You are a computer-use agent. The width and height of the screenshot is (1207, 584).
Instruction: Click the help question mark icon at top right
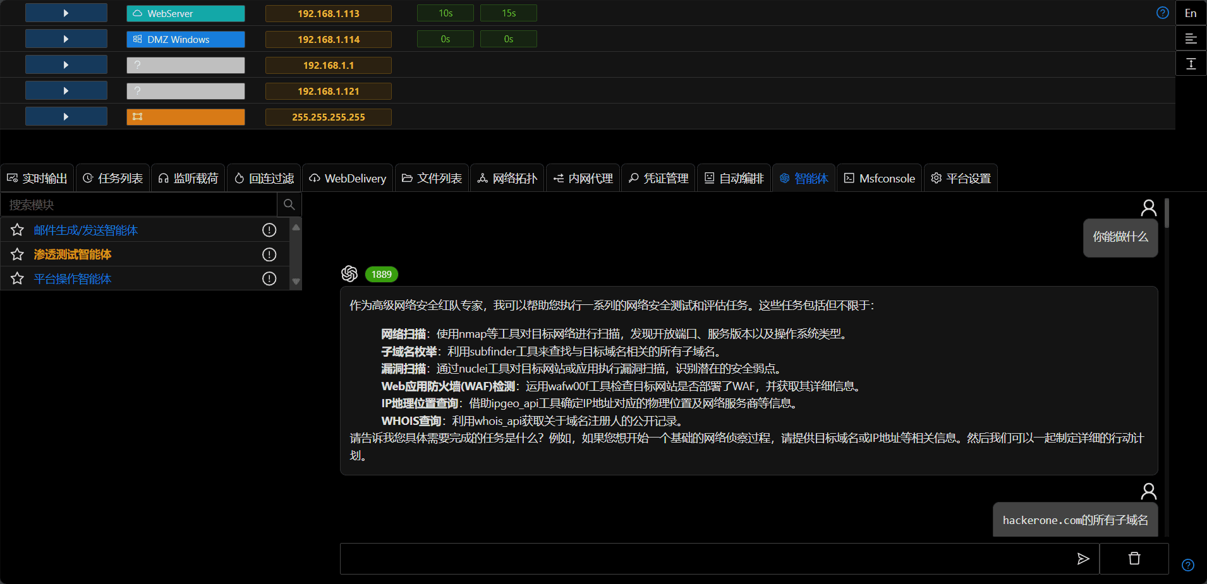pos(1162,13)
